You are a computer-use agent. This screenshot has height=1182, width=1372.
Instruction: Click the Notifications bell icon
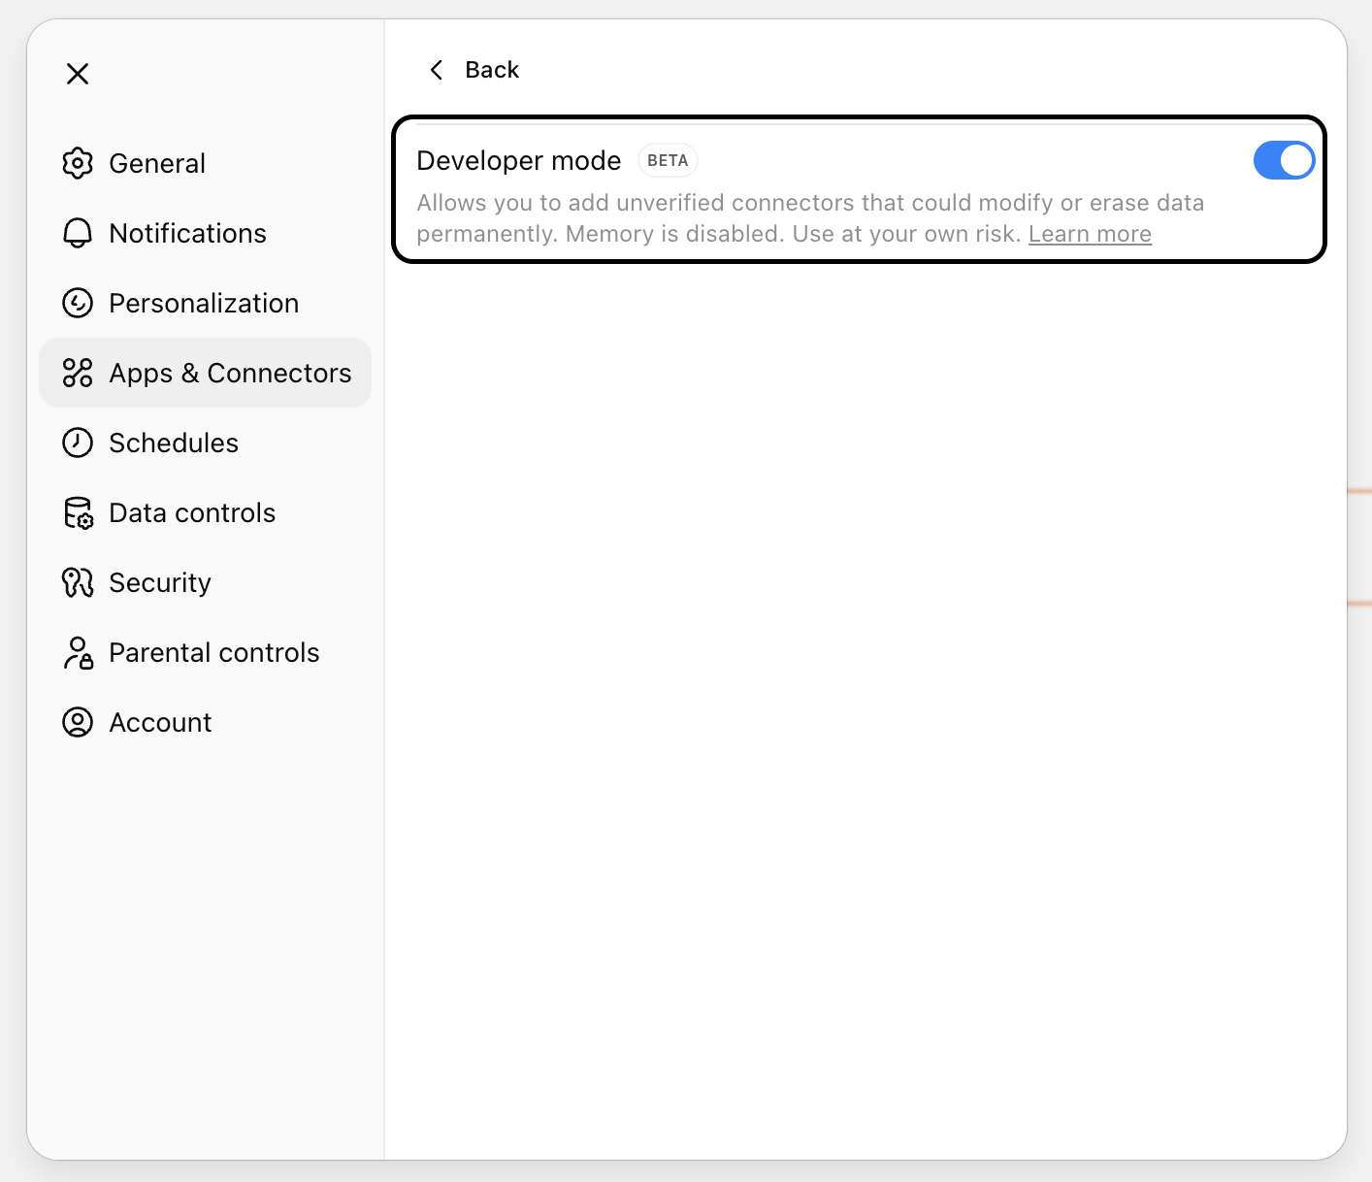[x=78, y=233]
